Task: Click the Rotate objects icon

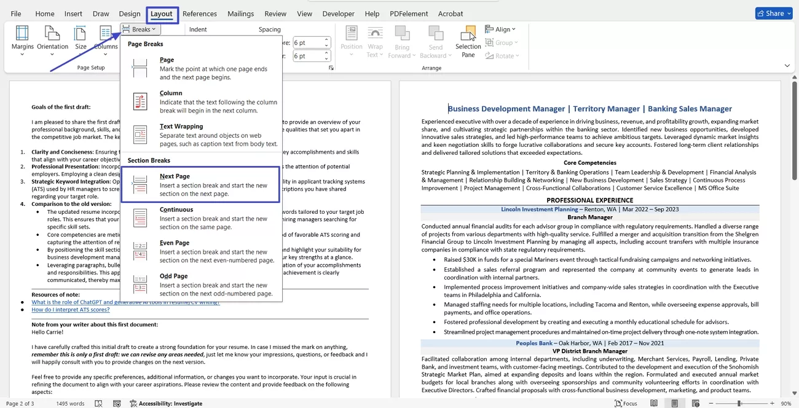Action: (x=503, y=55)
